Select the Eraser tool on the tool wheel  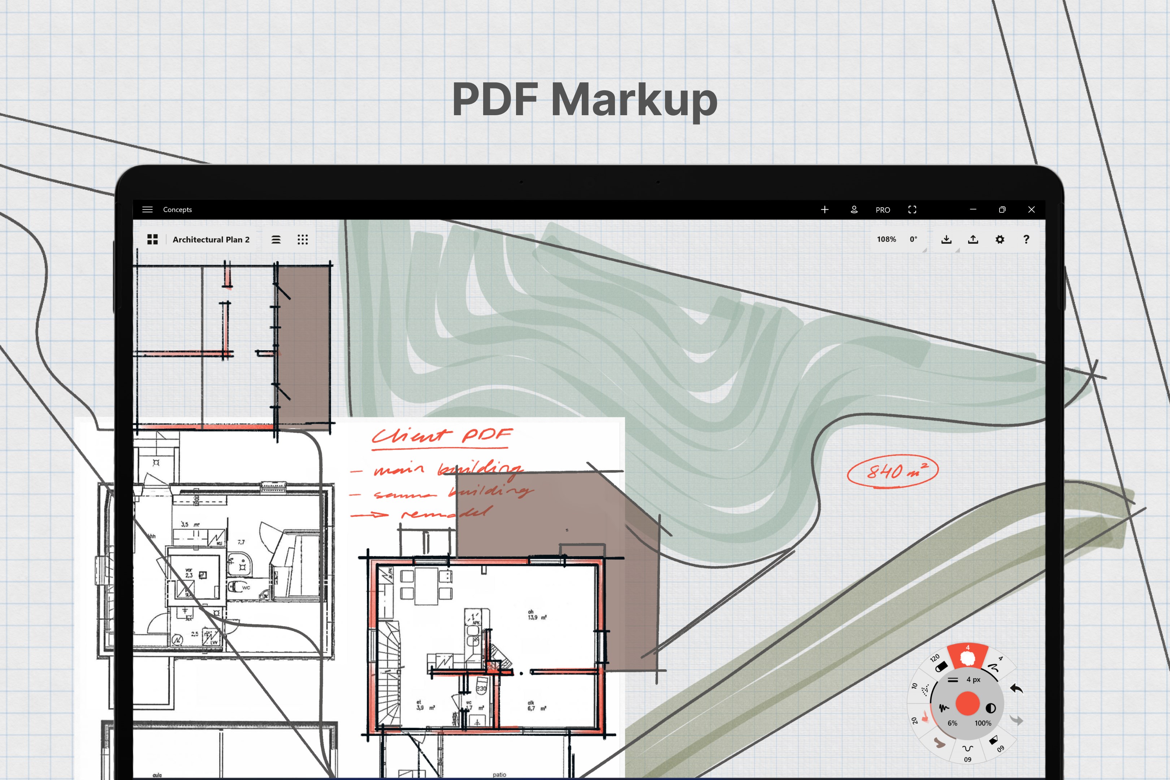click(942, 667)
